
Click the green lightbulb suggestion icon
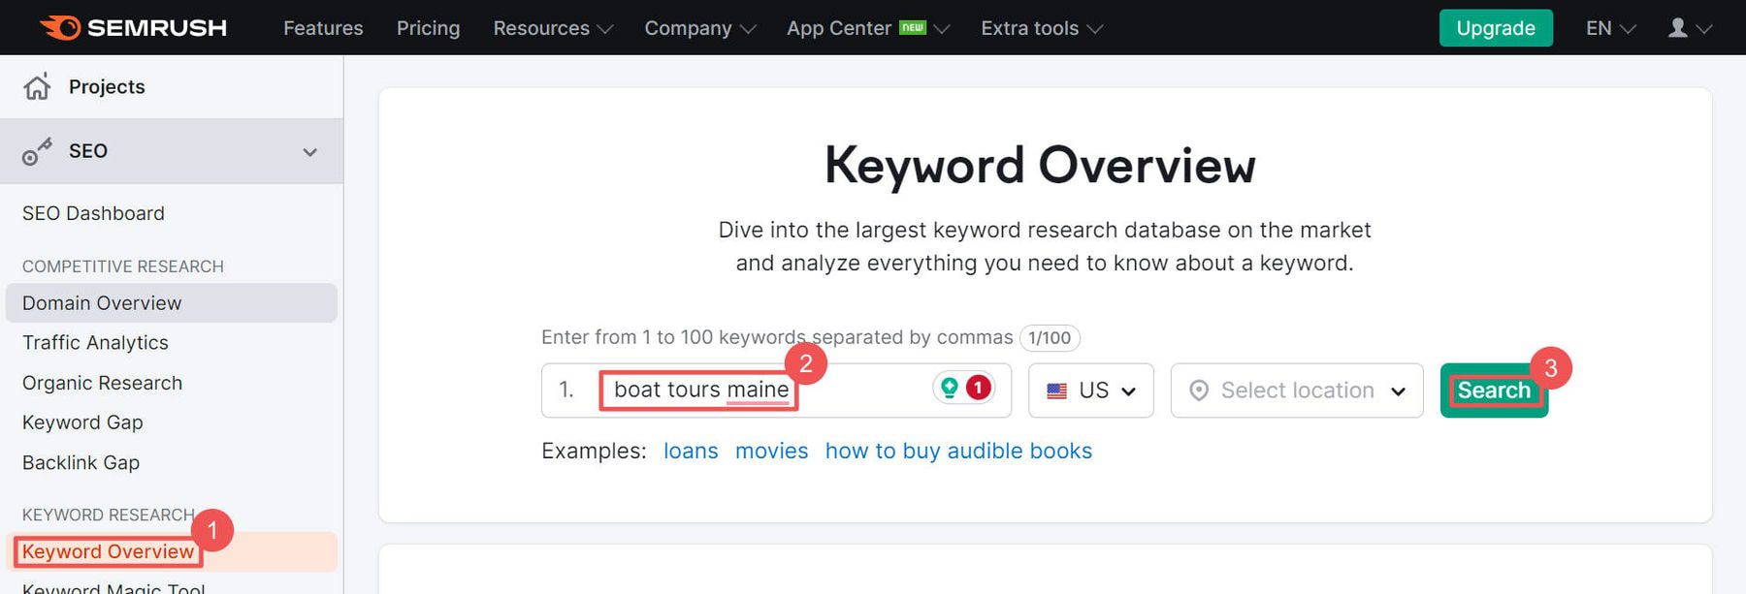[950, 389]
